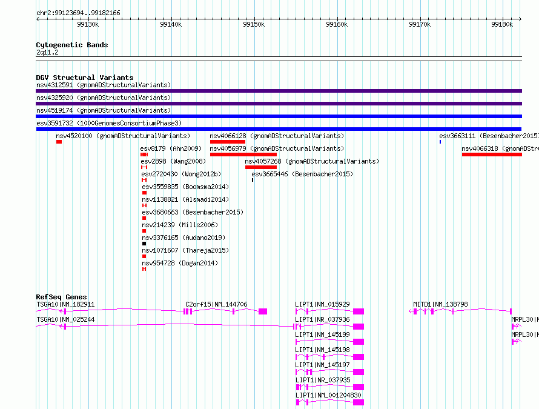
Task: Click the nsv4312591 purple variant bar
Action: pyautogui.click(x=279, y=91)
